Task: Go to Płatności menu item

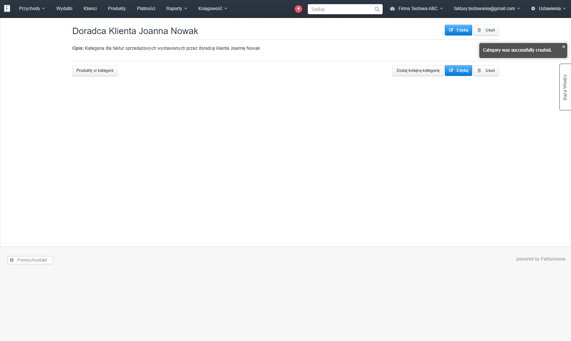Action: (146, 9)
